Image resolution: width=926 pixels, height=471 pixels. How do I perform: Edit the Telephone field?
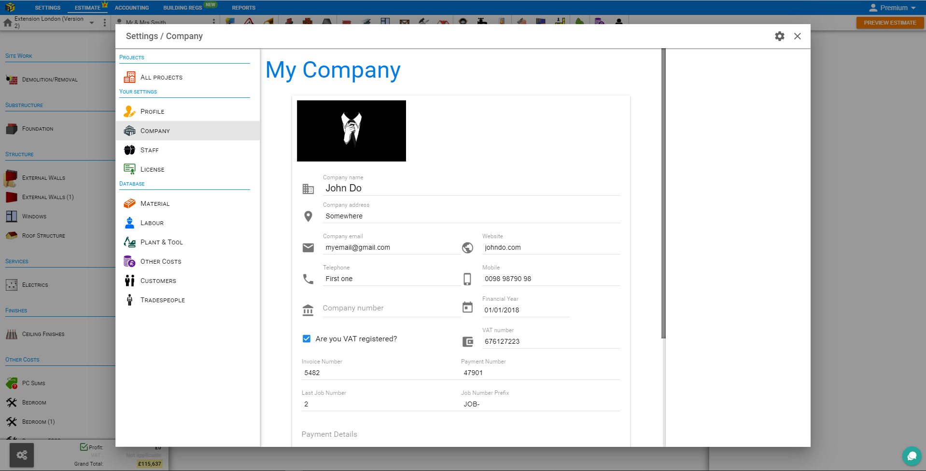(x=392, y=279)
